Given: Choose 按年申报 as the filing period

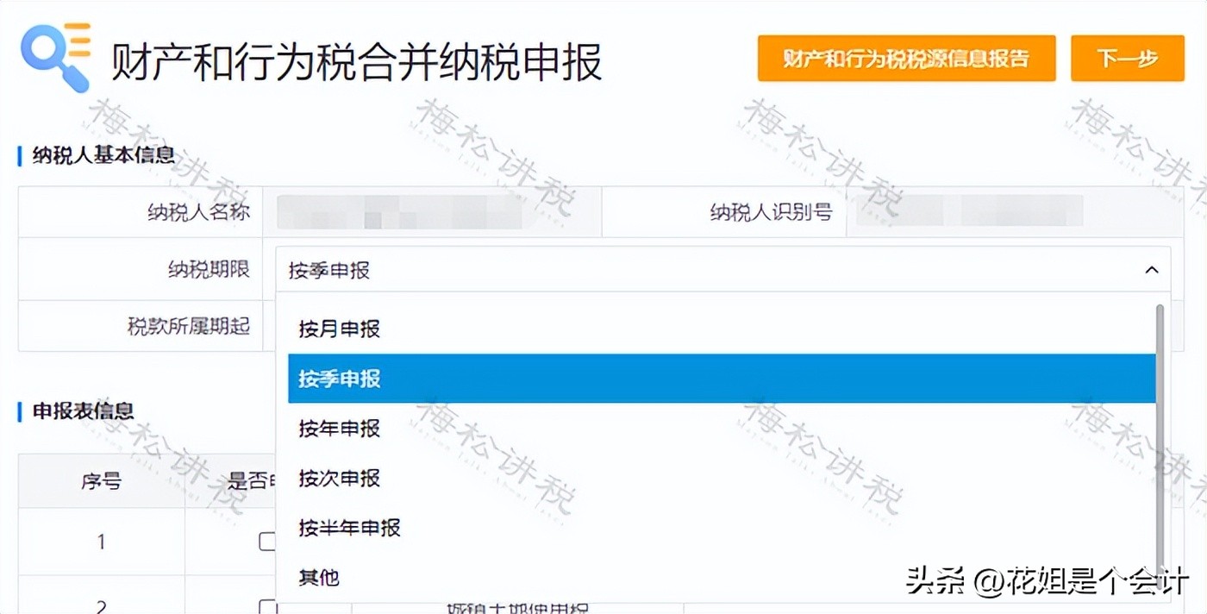Looking at the screenshot, I should pyautogui.click(x=340, y=428).
